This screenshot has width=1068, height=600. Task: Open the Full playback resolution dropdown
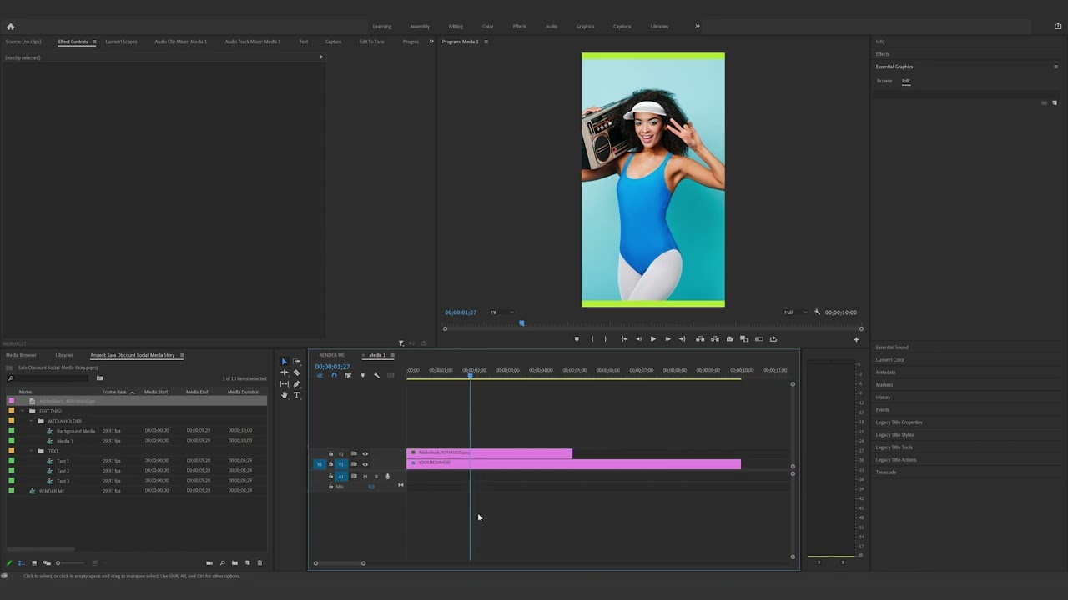[x=795, y=312]
